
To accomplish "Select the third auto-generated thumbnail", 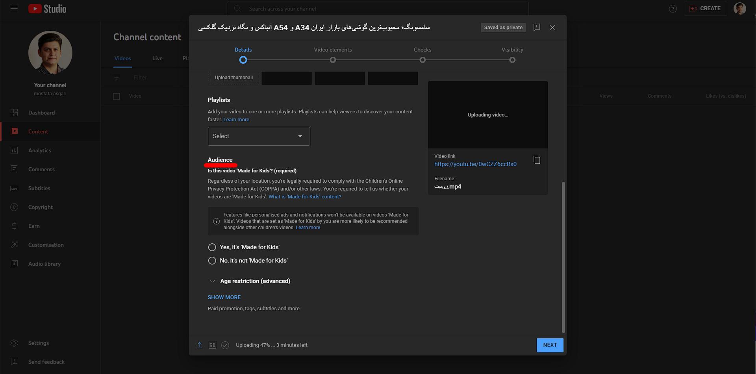I will [x=393, y=78].
